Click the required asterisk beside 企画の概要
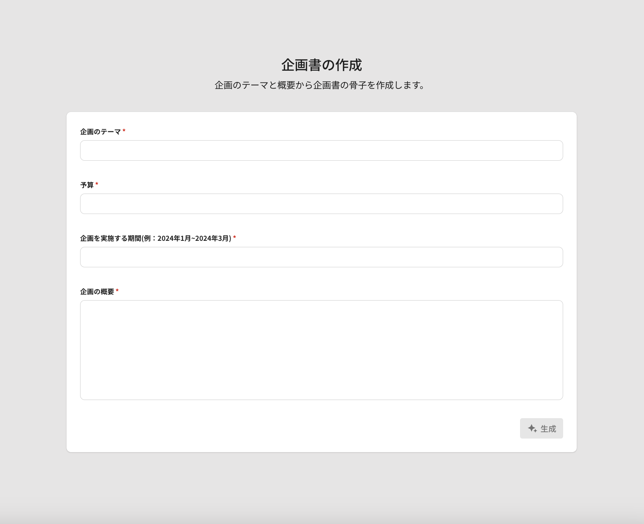Image resolution: width=644 pixels, height=524 pixels. coord(117,291)
